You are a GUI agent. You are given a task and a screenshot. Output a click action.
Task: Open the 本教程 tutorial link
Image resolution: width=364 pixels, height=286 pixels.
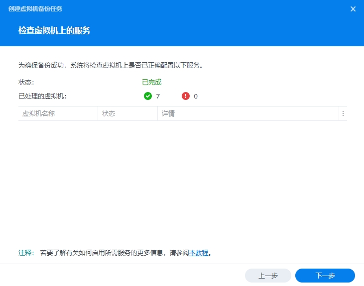click(x=199, y=253)
